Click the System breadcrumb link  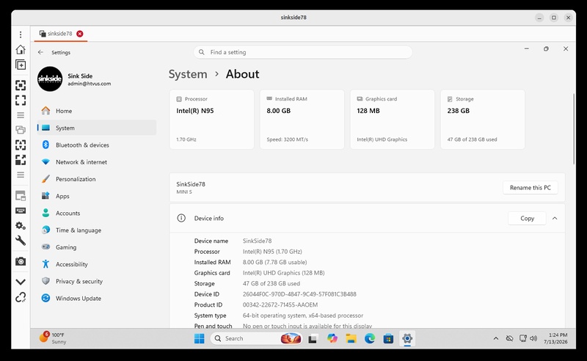[x=188, y=74]
